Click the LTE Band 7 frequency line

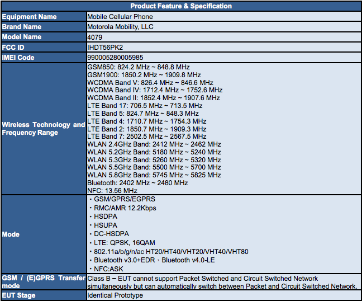pyautogui.click(x=147, y=137)
